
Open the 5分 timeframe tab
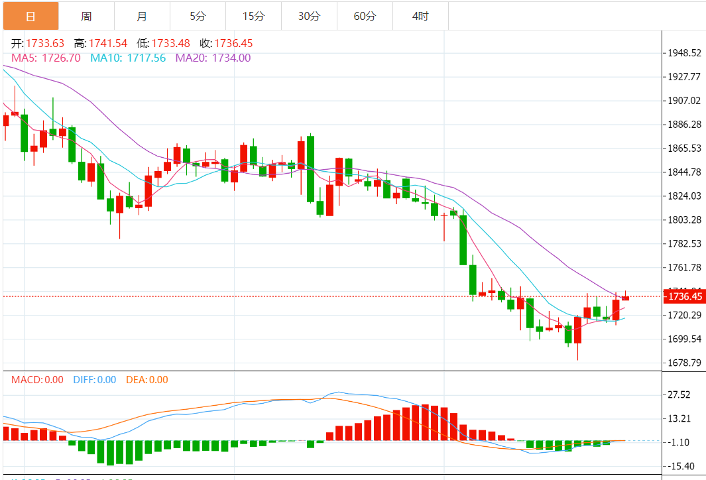click(198, 16)
